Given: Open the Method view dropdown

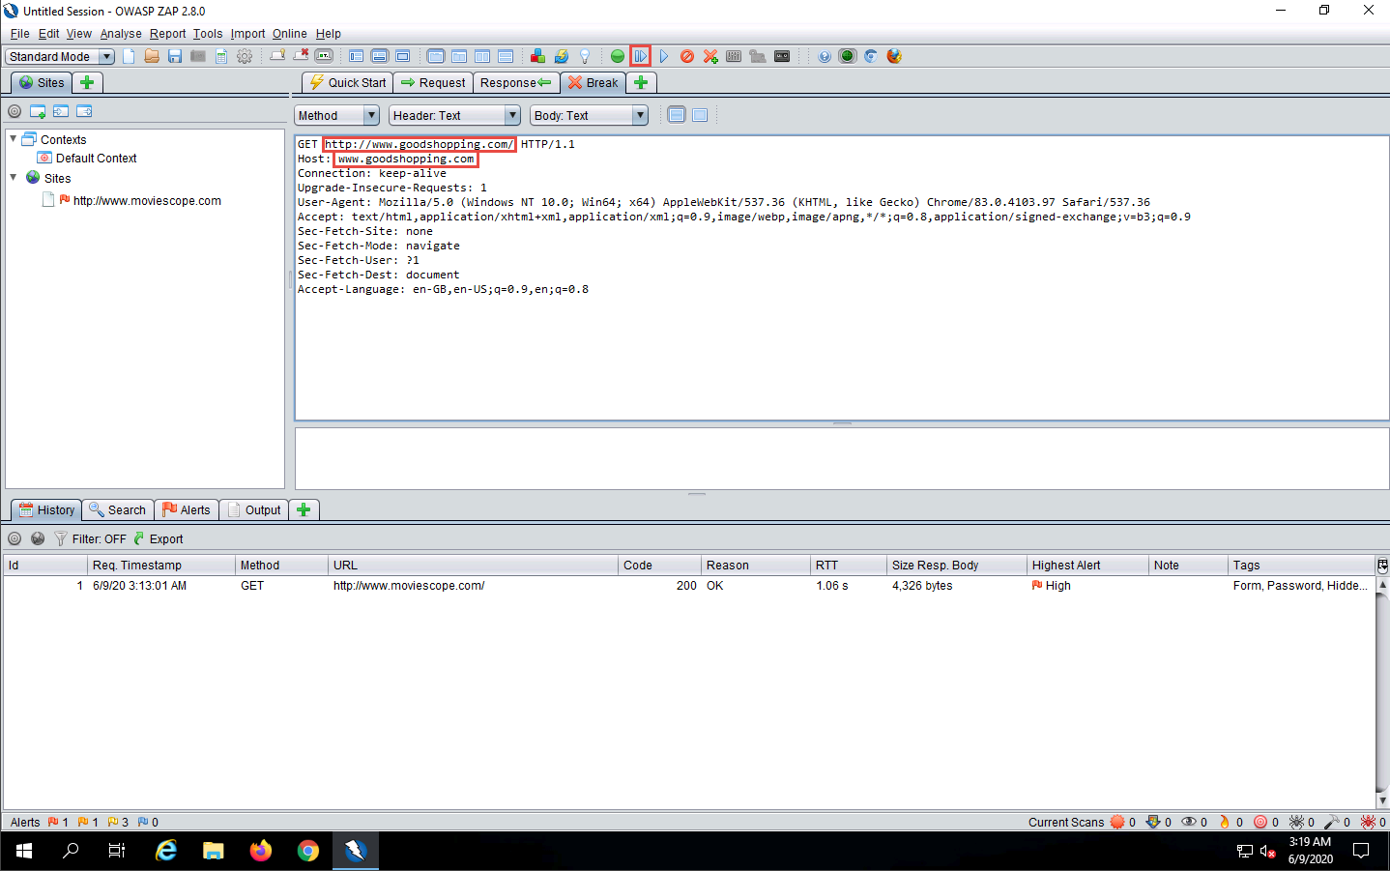Looking at the screenshot, I should coord(336,115).
